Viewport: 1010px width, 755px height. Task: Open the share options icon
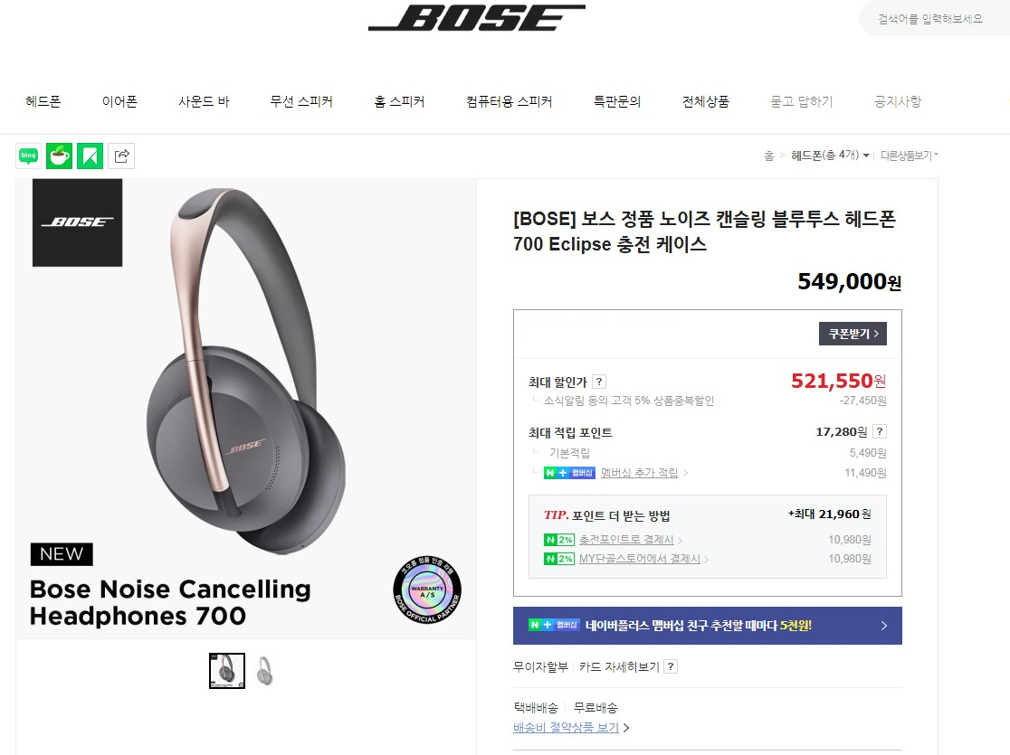tap(121, 156)
